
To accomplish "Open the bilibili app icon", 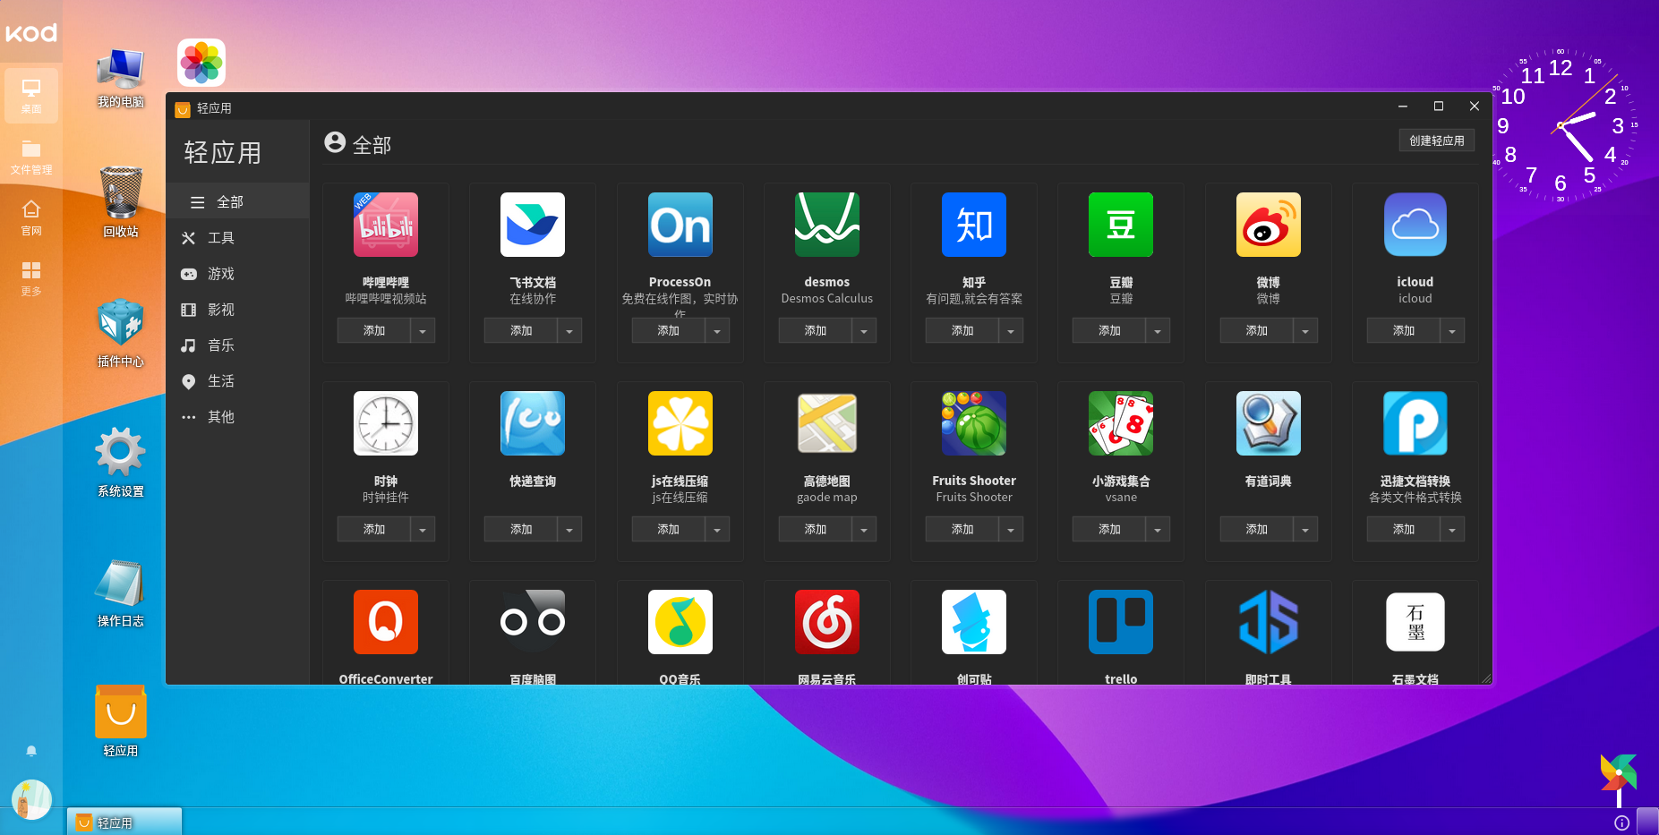I will (x=386, y=225).
